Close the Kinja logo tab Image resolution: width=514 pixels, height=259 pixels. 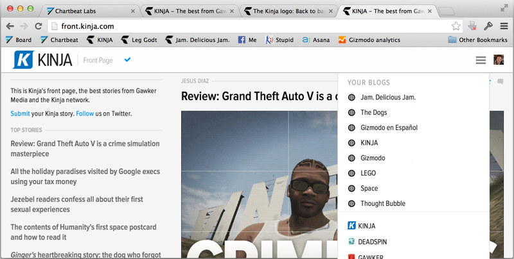331,11
